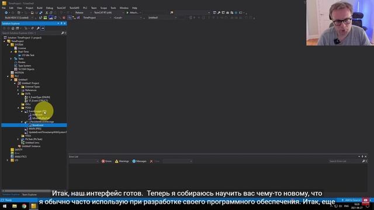
Task: Open File Explorer from the taskbar
Action: pos(14,206)
